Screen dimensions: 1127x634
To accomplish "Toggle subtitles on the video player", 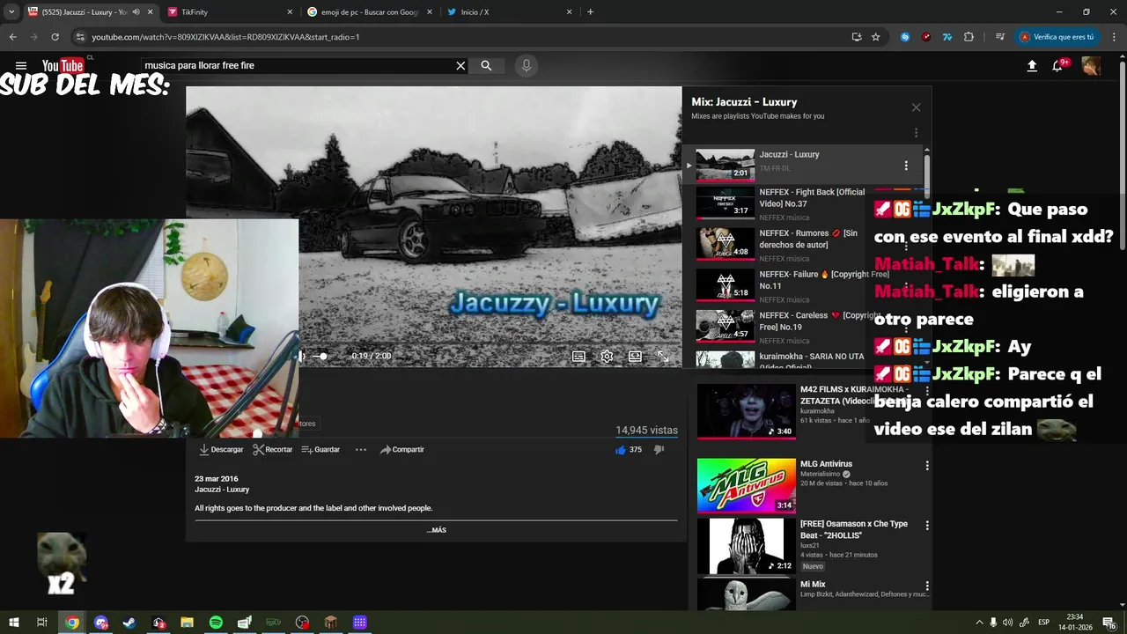I will pyautogui.click(x=578, y=357).
